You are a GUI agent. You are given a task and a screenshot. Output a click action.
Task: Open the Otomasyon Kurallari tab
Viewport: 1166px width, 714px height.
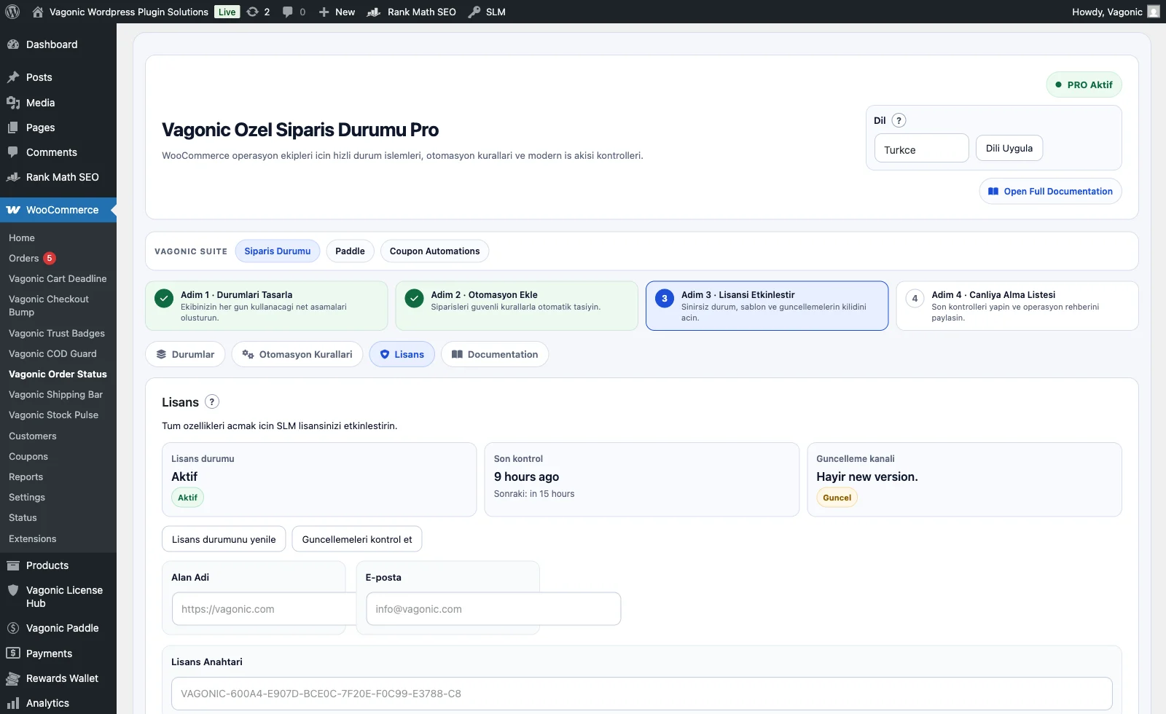297,354
